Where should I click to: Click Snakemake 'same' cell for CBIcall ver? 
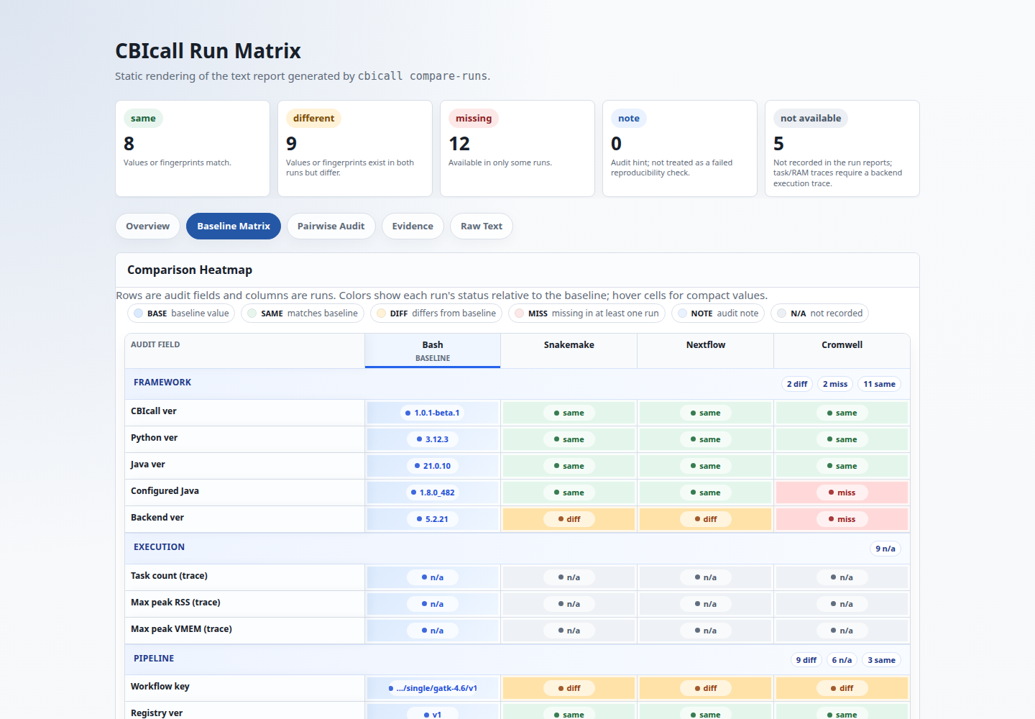point(569,413)
